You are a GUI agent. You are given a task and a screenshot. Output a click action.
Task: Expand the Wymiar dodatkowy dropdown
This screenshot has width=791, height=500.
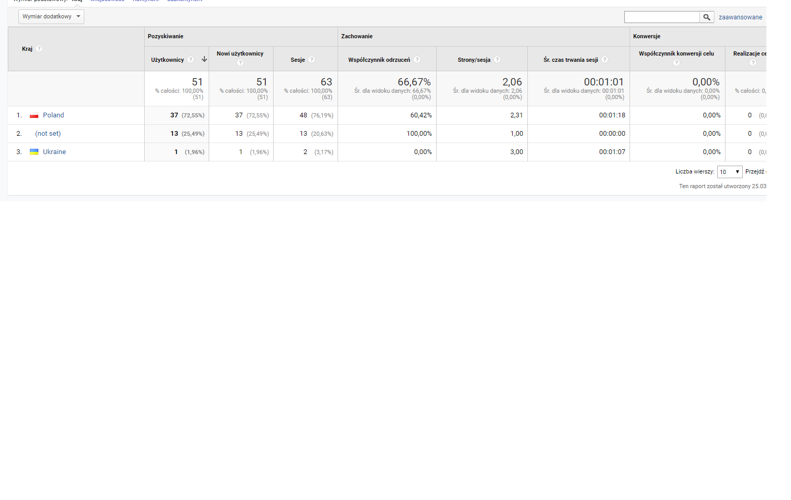pos(51,17)
